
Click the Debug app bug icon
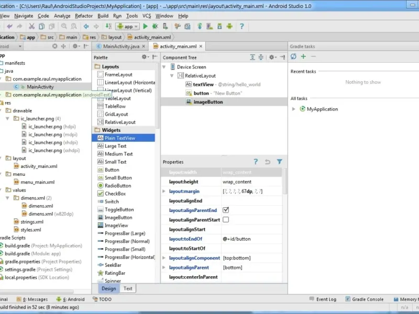tap(156, 26)
